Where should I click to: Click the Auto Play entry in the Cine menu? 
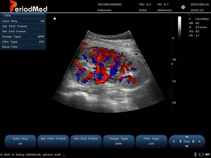click(23, 21)
